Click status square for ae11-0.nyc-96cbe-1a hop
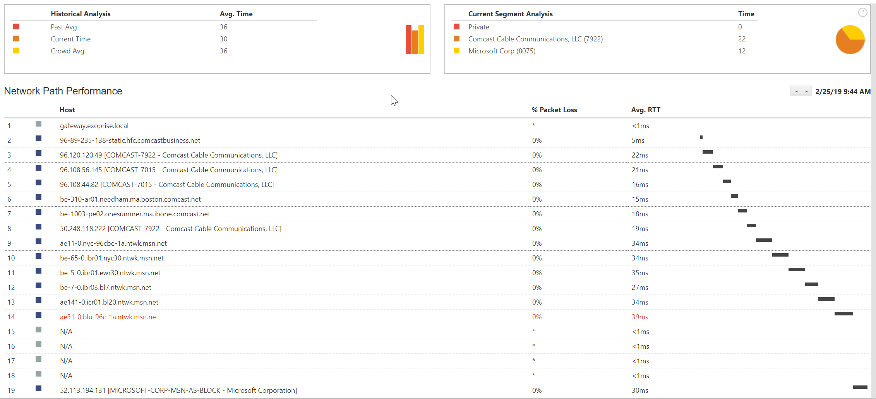The height and width of the screenshot is (399, 876). (x=38, y=241)
